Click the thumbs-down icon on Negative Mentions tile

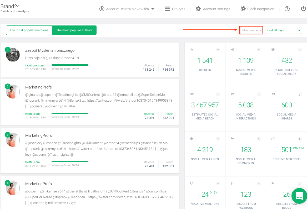point(192,184)
